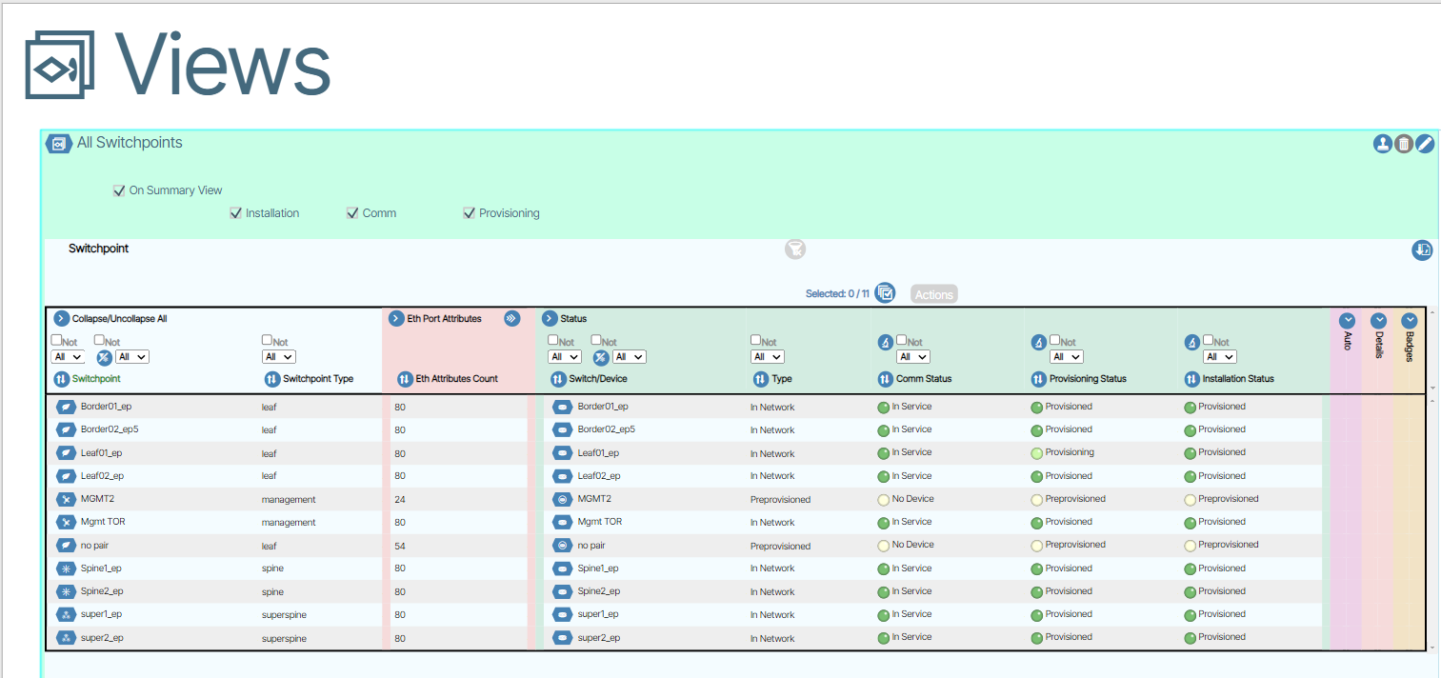Click the microscope icon above Comm Status
This screenshot has width=1441, height=678.
pos(884,342)
